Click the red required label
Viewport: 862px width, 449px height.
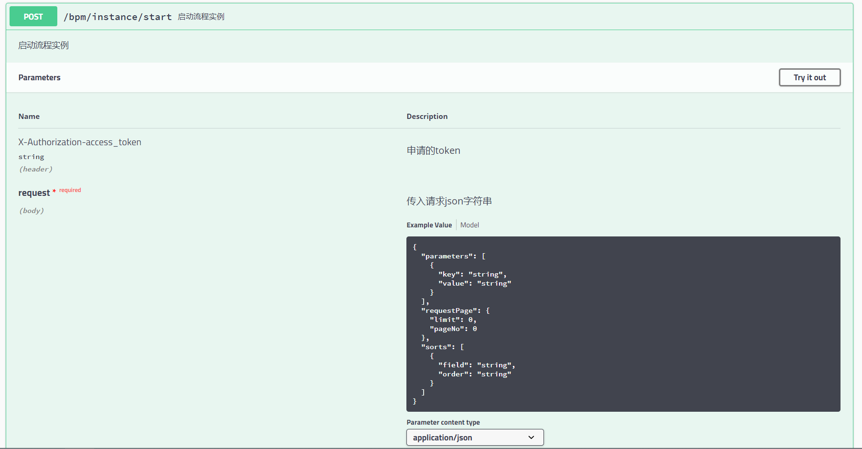click(x=70, y=190)
